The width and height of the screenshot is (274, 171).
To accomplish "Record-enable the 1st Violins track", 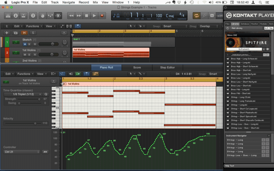I will [35, 55].
